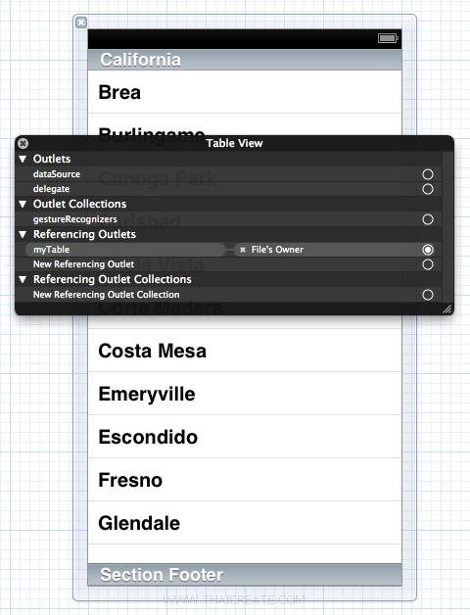Select the myTable referencing outlet
Image resolution: width=470 pixels, height=615 pixels.
click(x=125, y=250)
